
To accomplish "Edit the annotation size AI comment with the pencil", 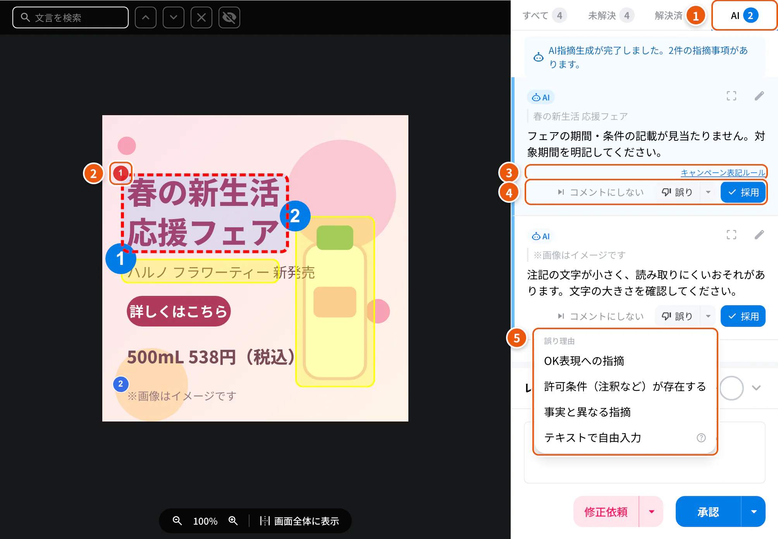I will click(759, 235).
